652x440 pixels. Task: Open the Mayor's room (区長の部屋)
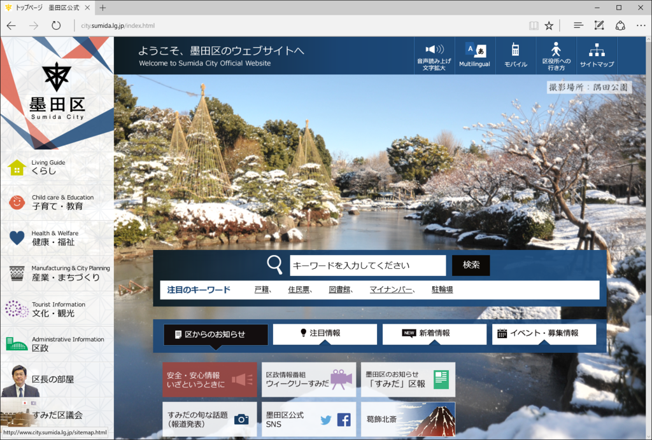[x=57, y=380]
